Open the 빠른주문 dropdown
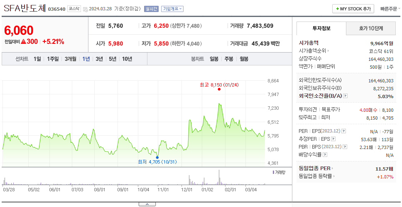 [390, 9]
